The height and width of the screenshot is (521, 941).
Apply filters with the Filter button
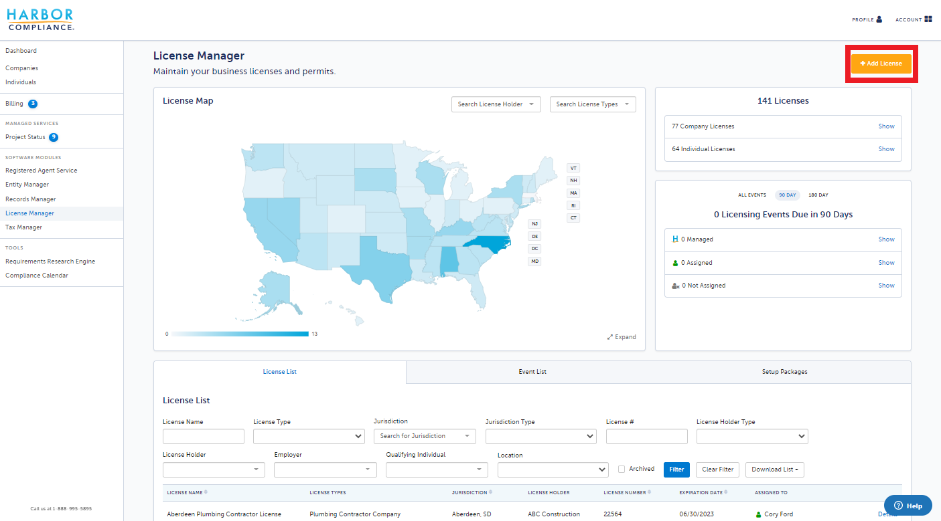676,470
